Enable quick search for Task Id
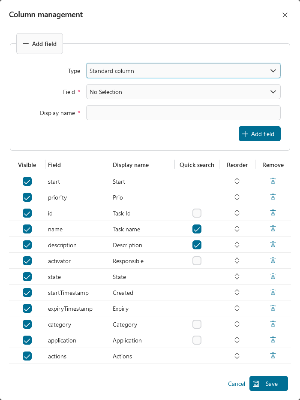This screenshot has height=400, width=300. [x=197, y=213]
